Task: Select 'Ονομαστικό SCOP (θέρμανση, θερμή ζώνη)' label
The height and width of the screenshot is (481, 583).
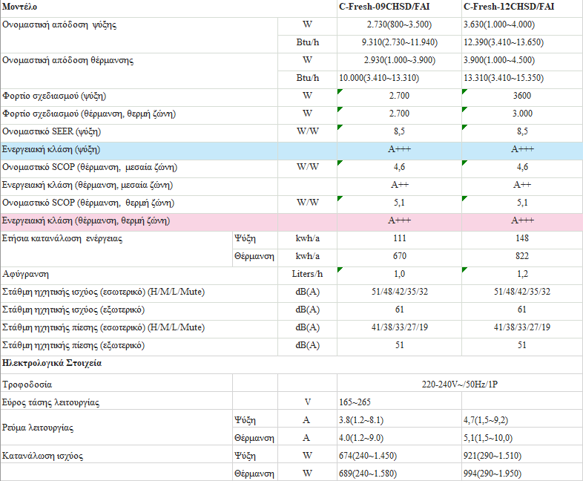Action: pos(88,203)
